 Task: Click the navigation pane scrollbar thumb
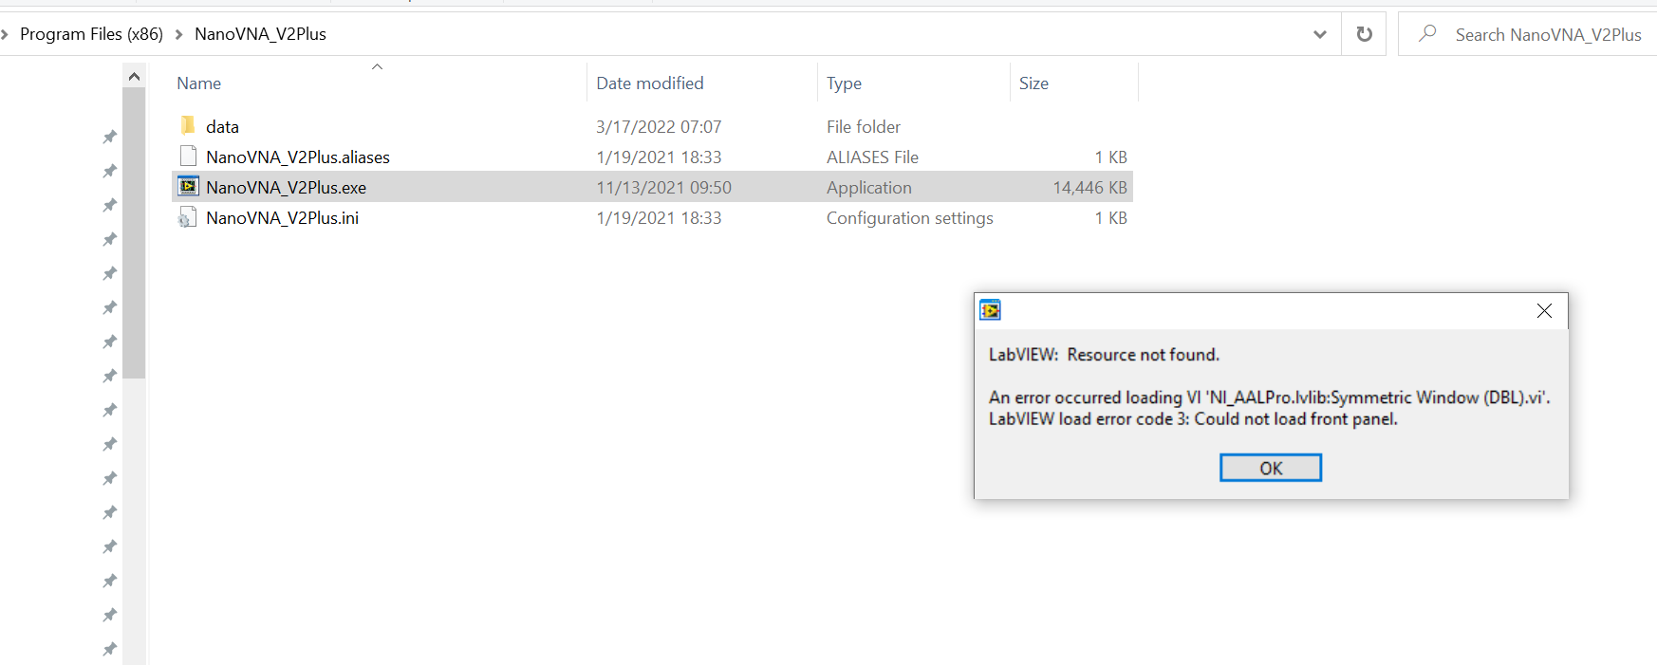click(134, 233)
